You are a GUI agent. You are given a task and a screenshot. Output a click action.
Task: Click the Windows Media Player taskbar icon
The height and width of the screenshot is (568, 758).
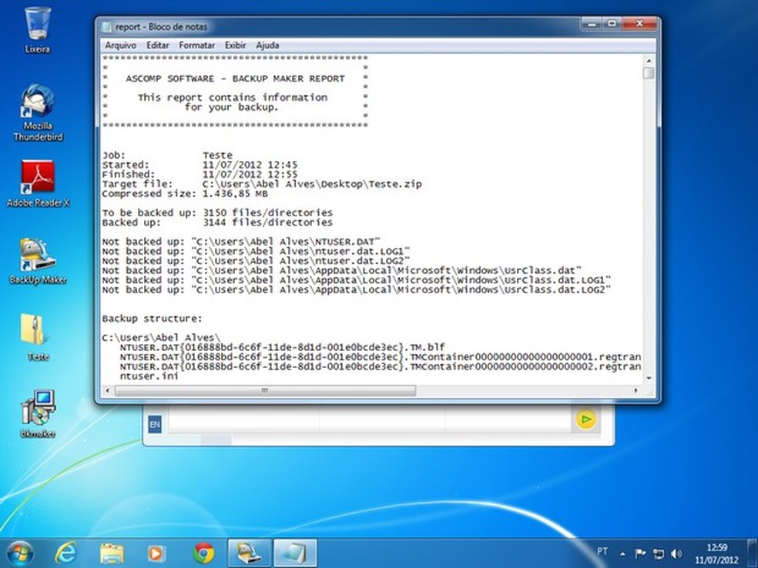coord(156,553)
